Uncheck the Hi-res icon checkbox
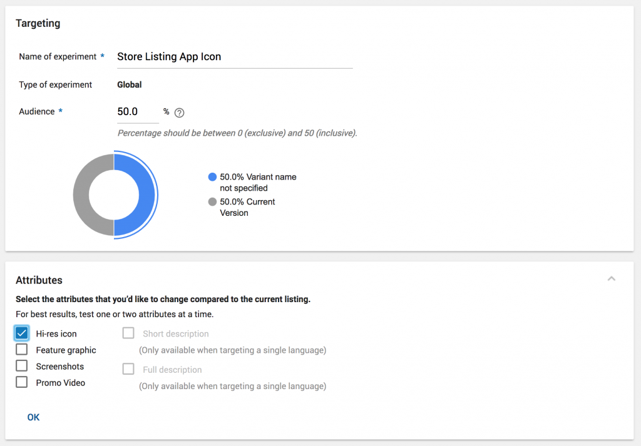Viewport: 641px width, 446px height. (x=22, y=333)
